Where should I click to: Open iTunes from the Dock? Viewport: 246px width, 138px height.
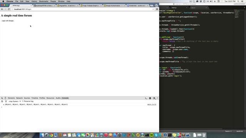pyautogui.click(x=106, y=135)
